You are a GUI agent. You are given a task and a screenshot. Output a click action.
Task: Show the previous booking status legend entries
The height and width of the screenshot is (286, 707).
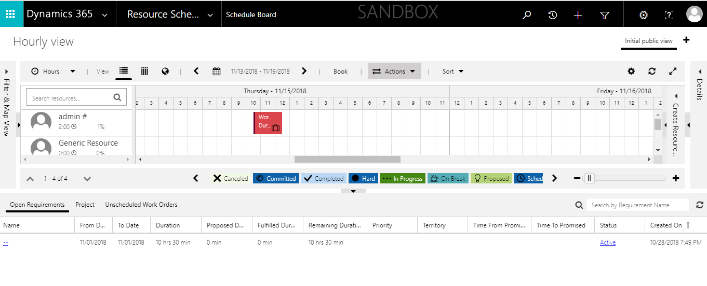pos(196,178)
